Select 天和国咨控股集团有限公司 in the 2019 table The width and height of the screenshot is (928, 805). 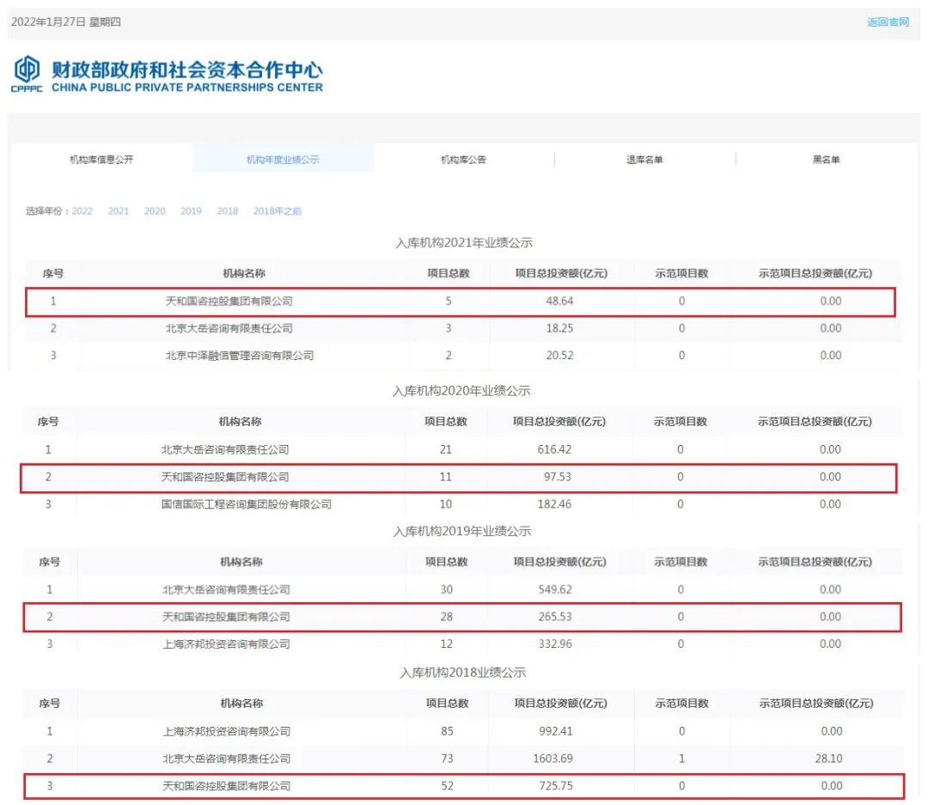tap(226, 617)
